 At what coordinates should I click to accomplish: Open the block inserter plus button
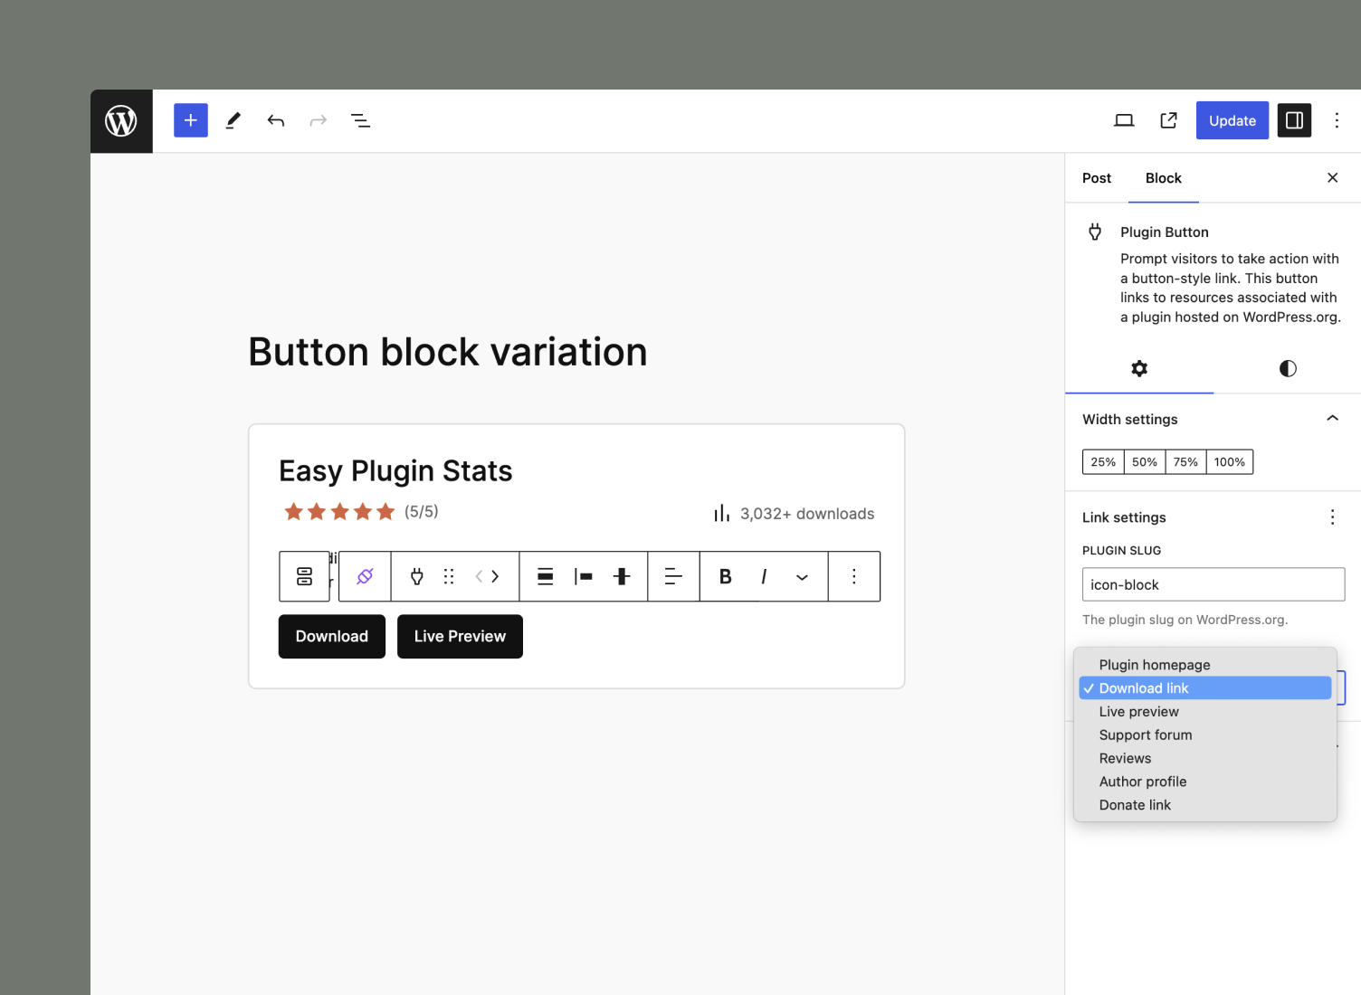tap(191, 120)
